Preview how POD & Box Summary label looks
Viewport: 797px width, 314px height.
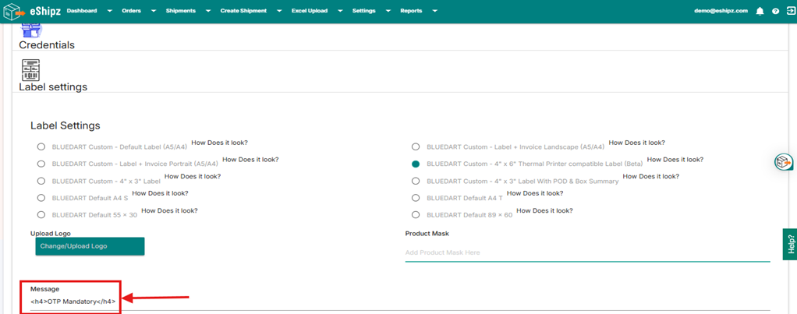[x=651, y=176]
